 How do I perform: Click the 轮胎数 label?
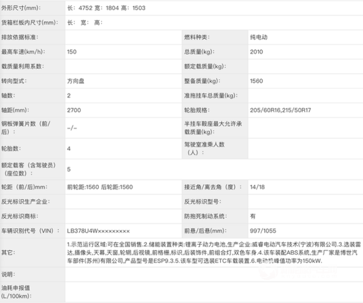coord(11,148)
